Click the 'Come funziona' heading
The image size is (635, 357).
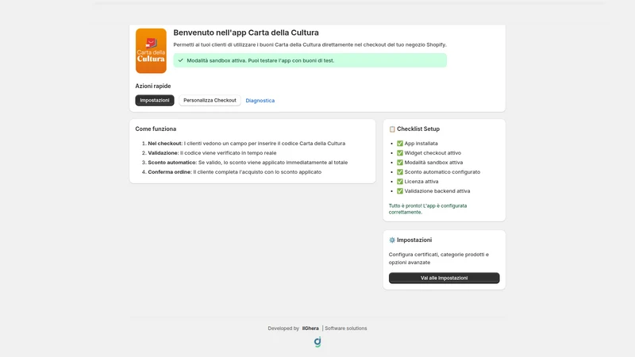coord(156,129)
